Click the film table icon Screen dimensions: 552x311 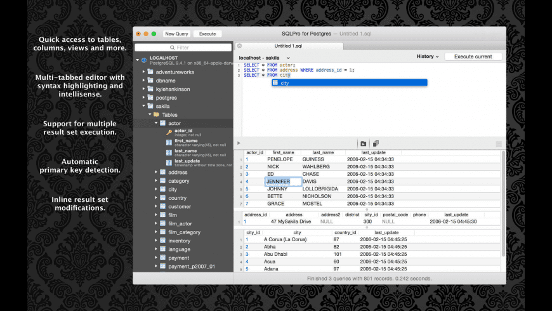[162, 215]
